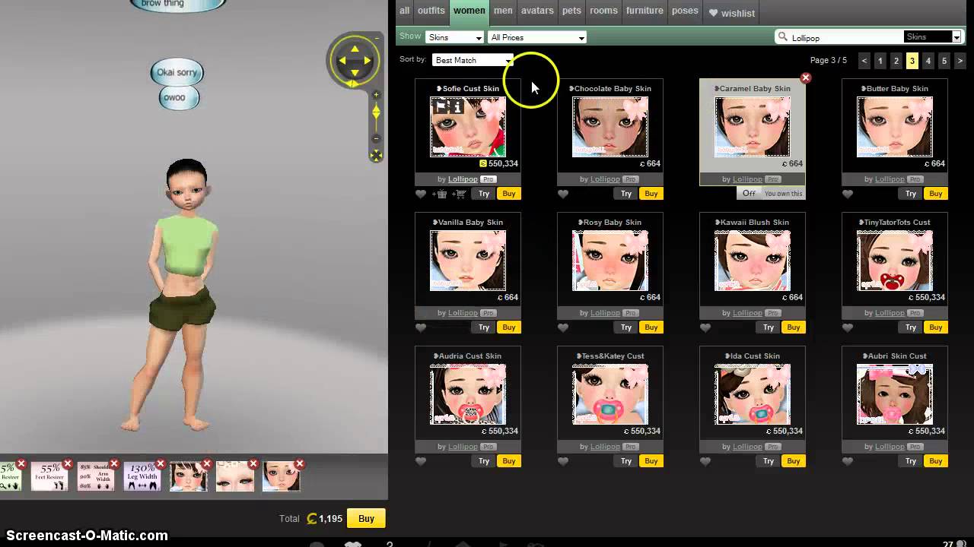Screen dimensions: 974x547
Task: Zoom the avatar camera in with plus
Action: (376, 95)
